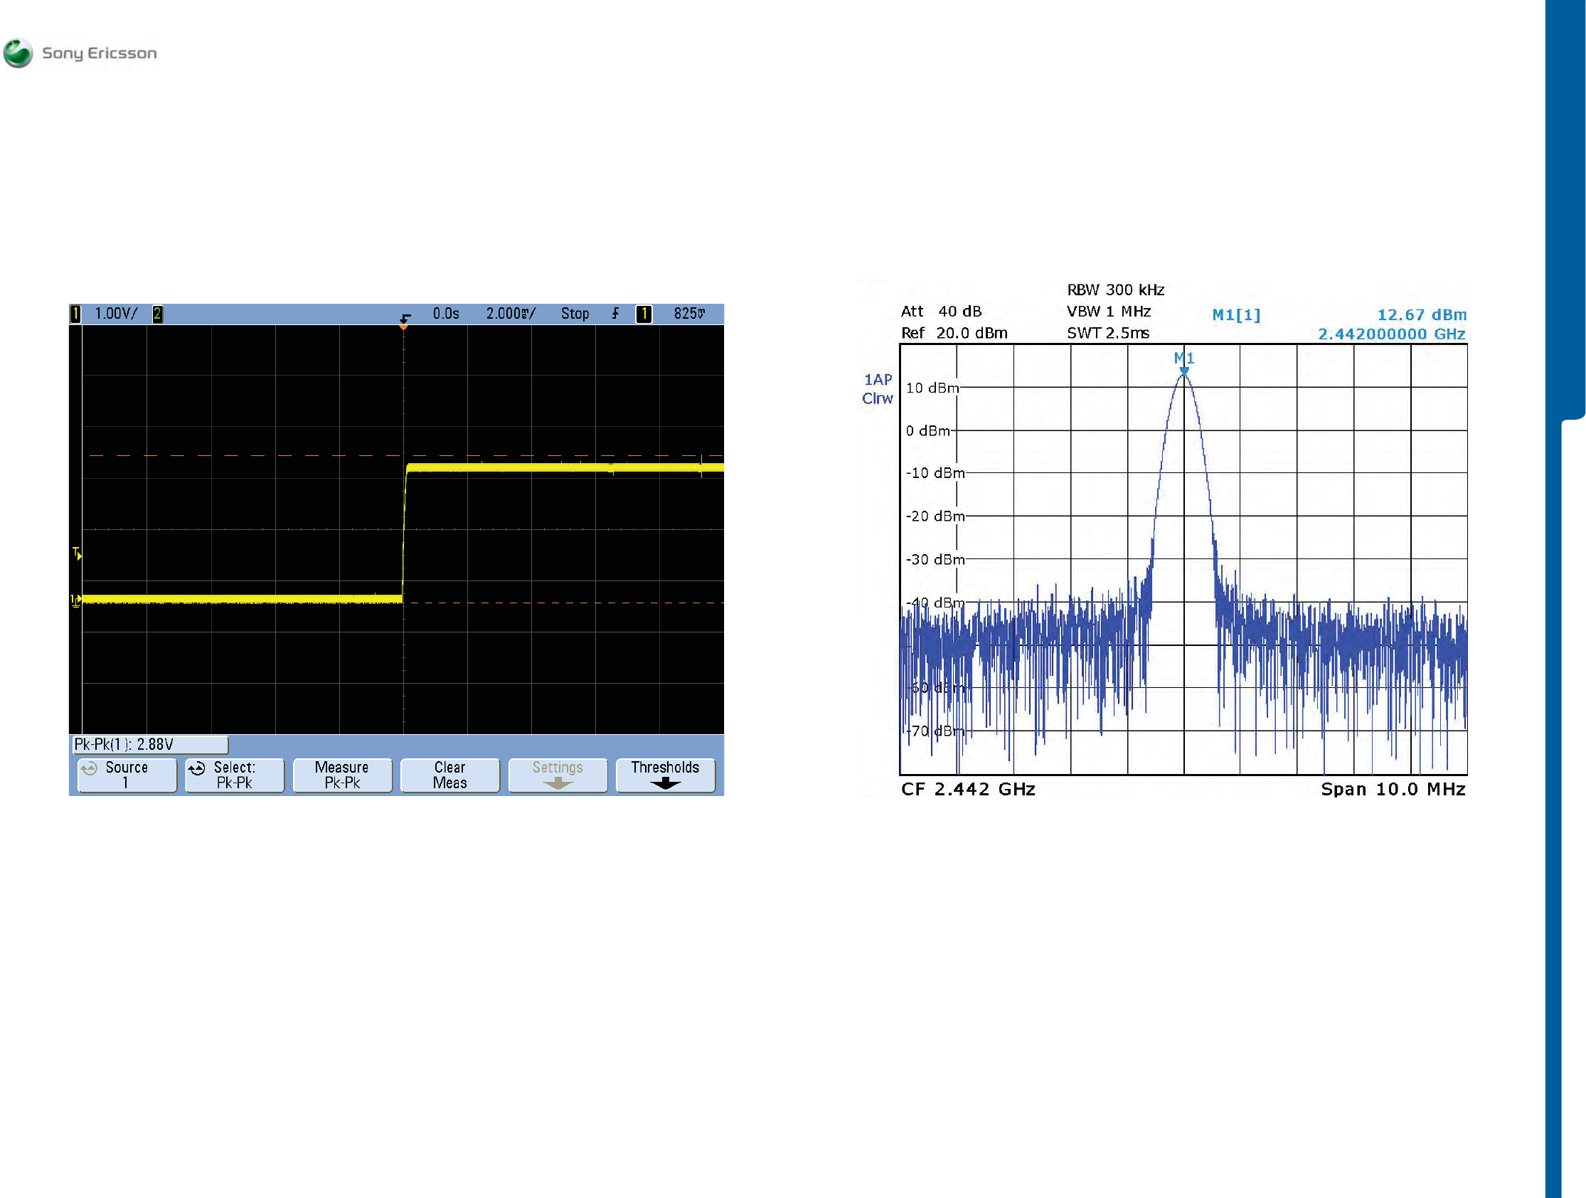Click the Pk-Pk(1) 2.88V readout
Screen dimensions: 1586x1198
[150, 745]
